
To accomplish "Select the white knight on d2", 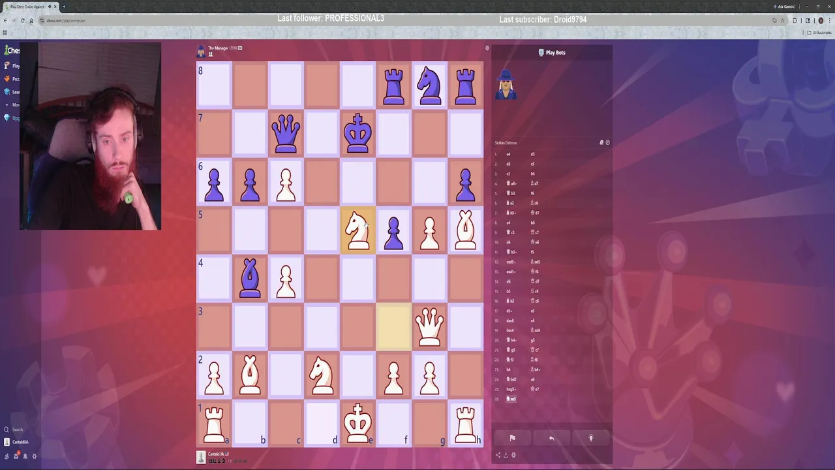I will (322, 375).
